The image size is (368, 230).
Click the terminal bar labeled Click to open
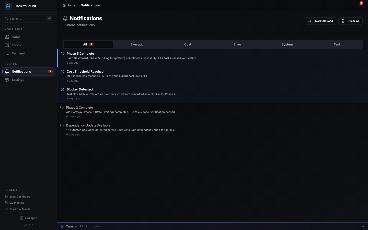(90, 226)
